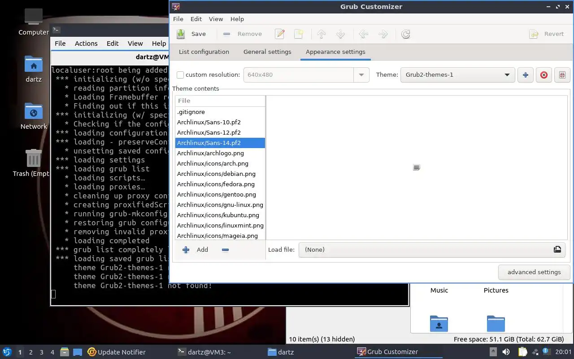Open the Theme dropdown Grub2-themes-1
This screenshot has height=359, width=574.
(x=457, y=75)
